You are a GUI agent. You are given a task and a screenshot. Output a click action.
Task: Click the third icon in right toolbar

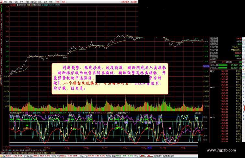point(243,44)
